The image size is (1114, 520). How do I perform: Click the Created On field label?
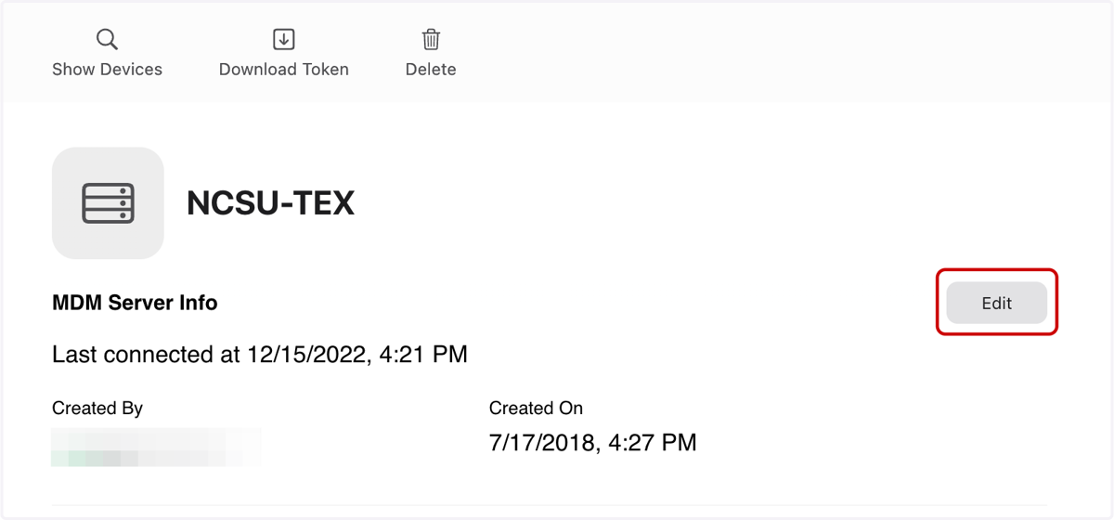coord(536,408)
